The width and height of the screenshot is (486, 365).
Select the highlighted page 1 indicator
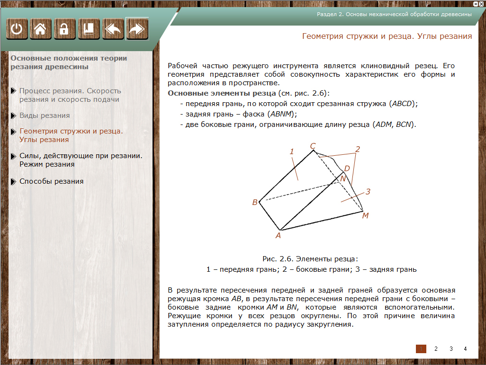click(421, 349)
